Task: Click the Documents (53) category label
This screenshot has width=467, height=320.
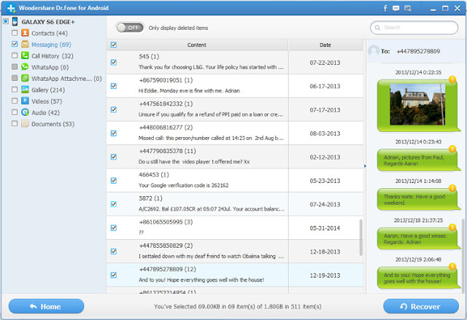Action: (x=53, y=124)
